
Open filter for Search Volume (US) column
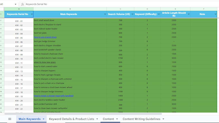(132, 14)
